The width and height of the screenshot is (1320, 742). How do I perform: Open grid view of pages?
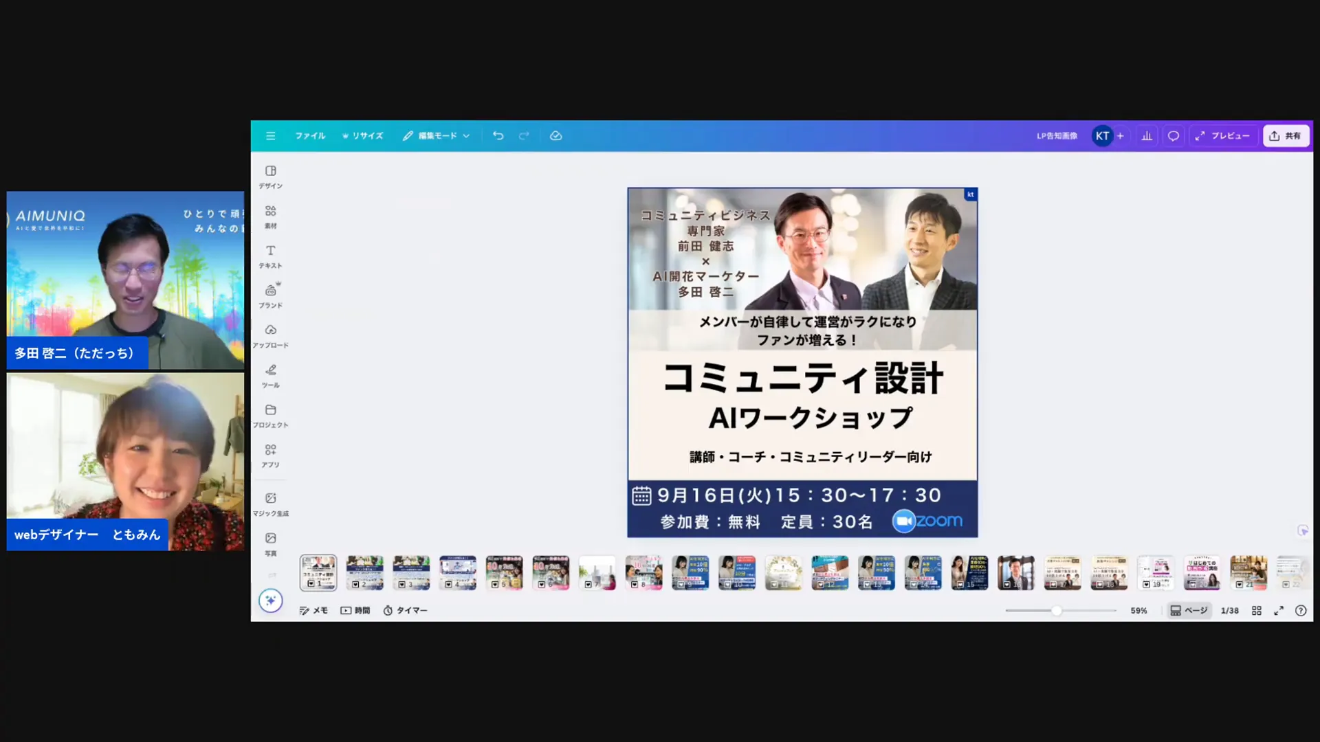pyautogui.click(x=1257, y=610)
